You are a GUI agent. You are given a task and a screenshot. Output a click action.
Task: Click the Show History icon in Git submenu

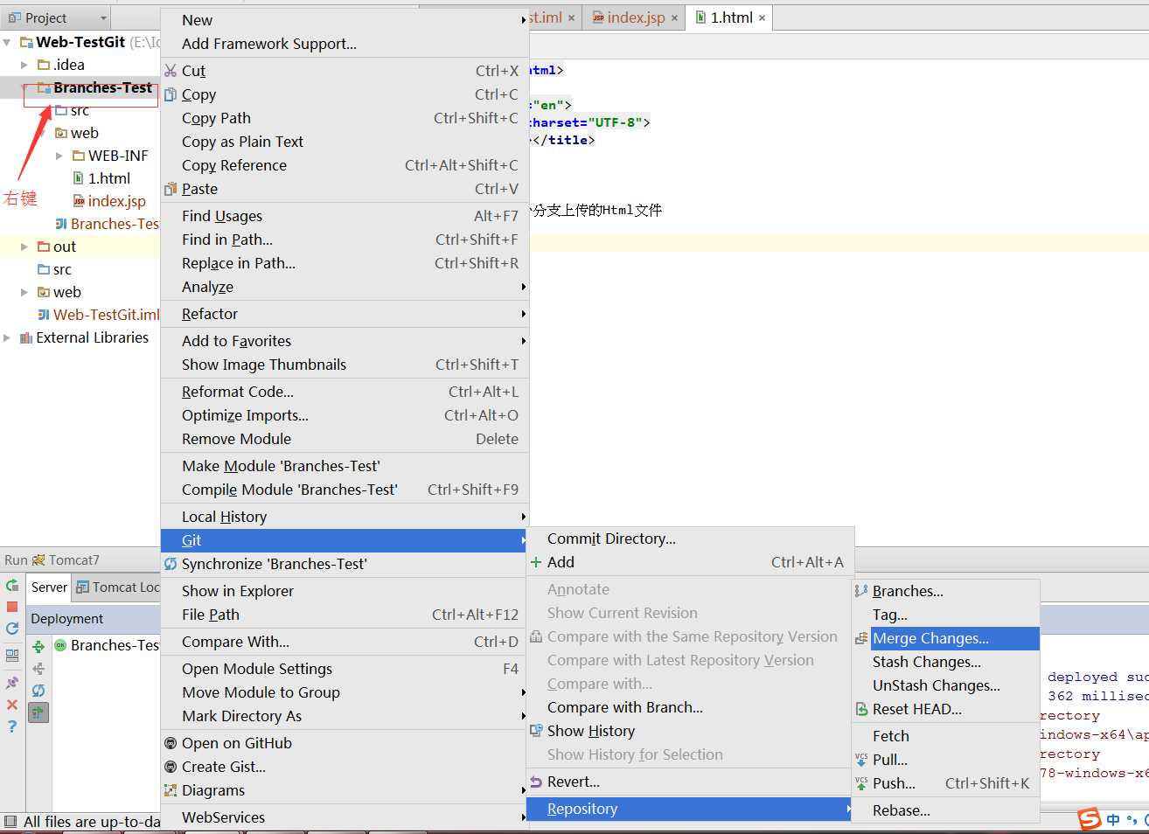point(536,731)
